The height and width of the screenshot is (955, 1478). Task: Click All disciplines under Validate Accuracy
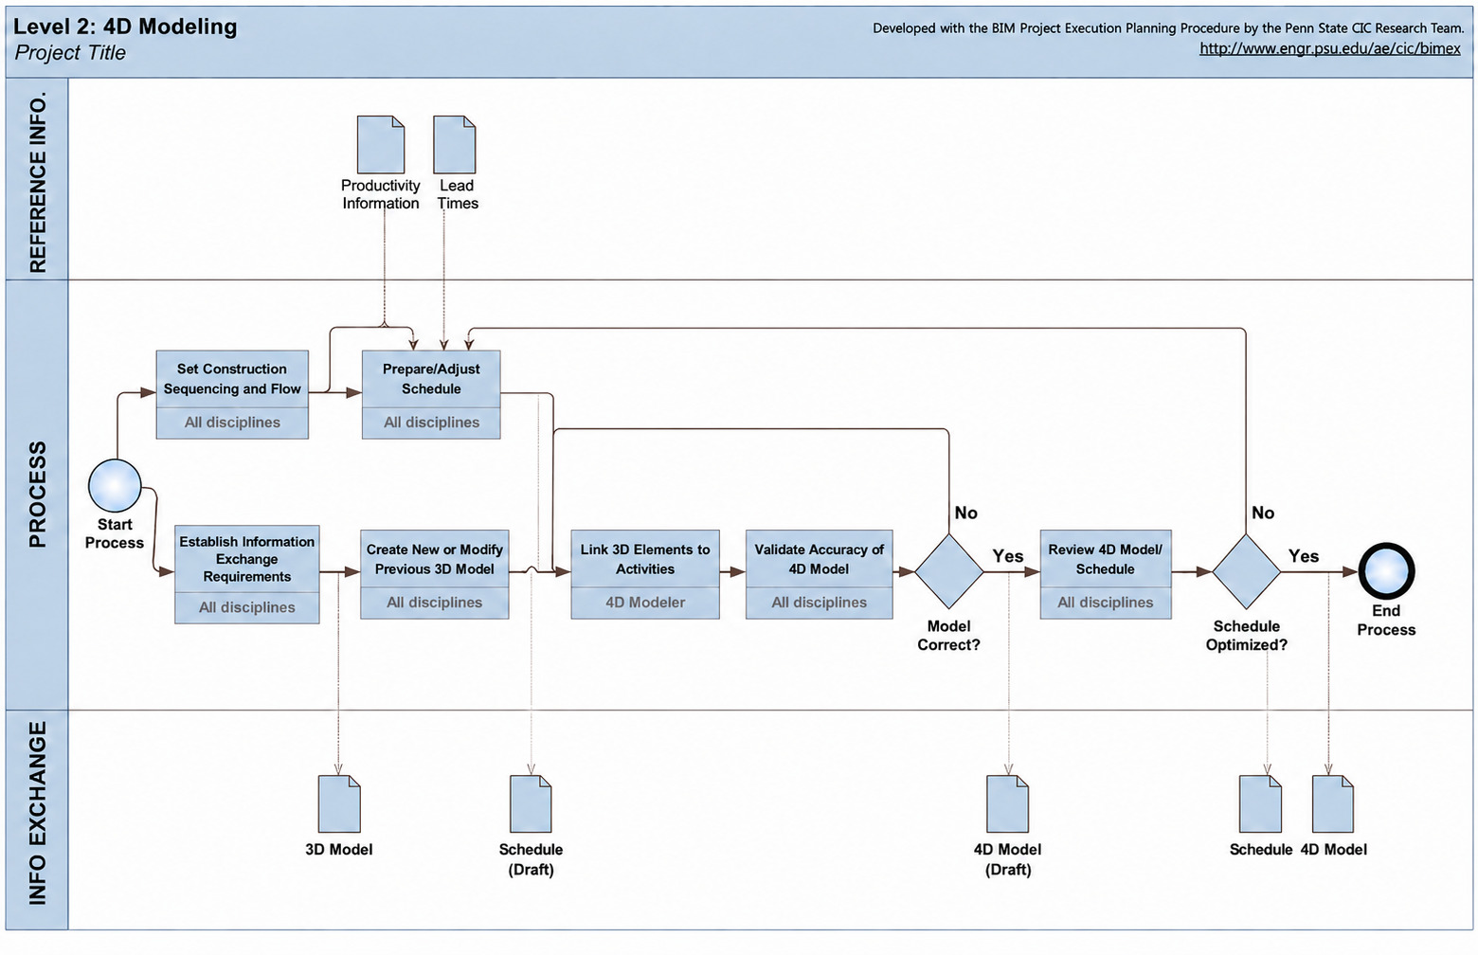[820, 603]
